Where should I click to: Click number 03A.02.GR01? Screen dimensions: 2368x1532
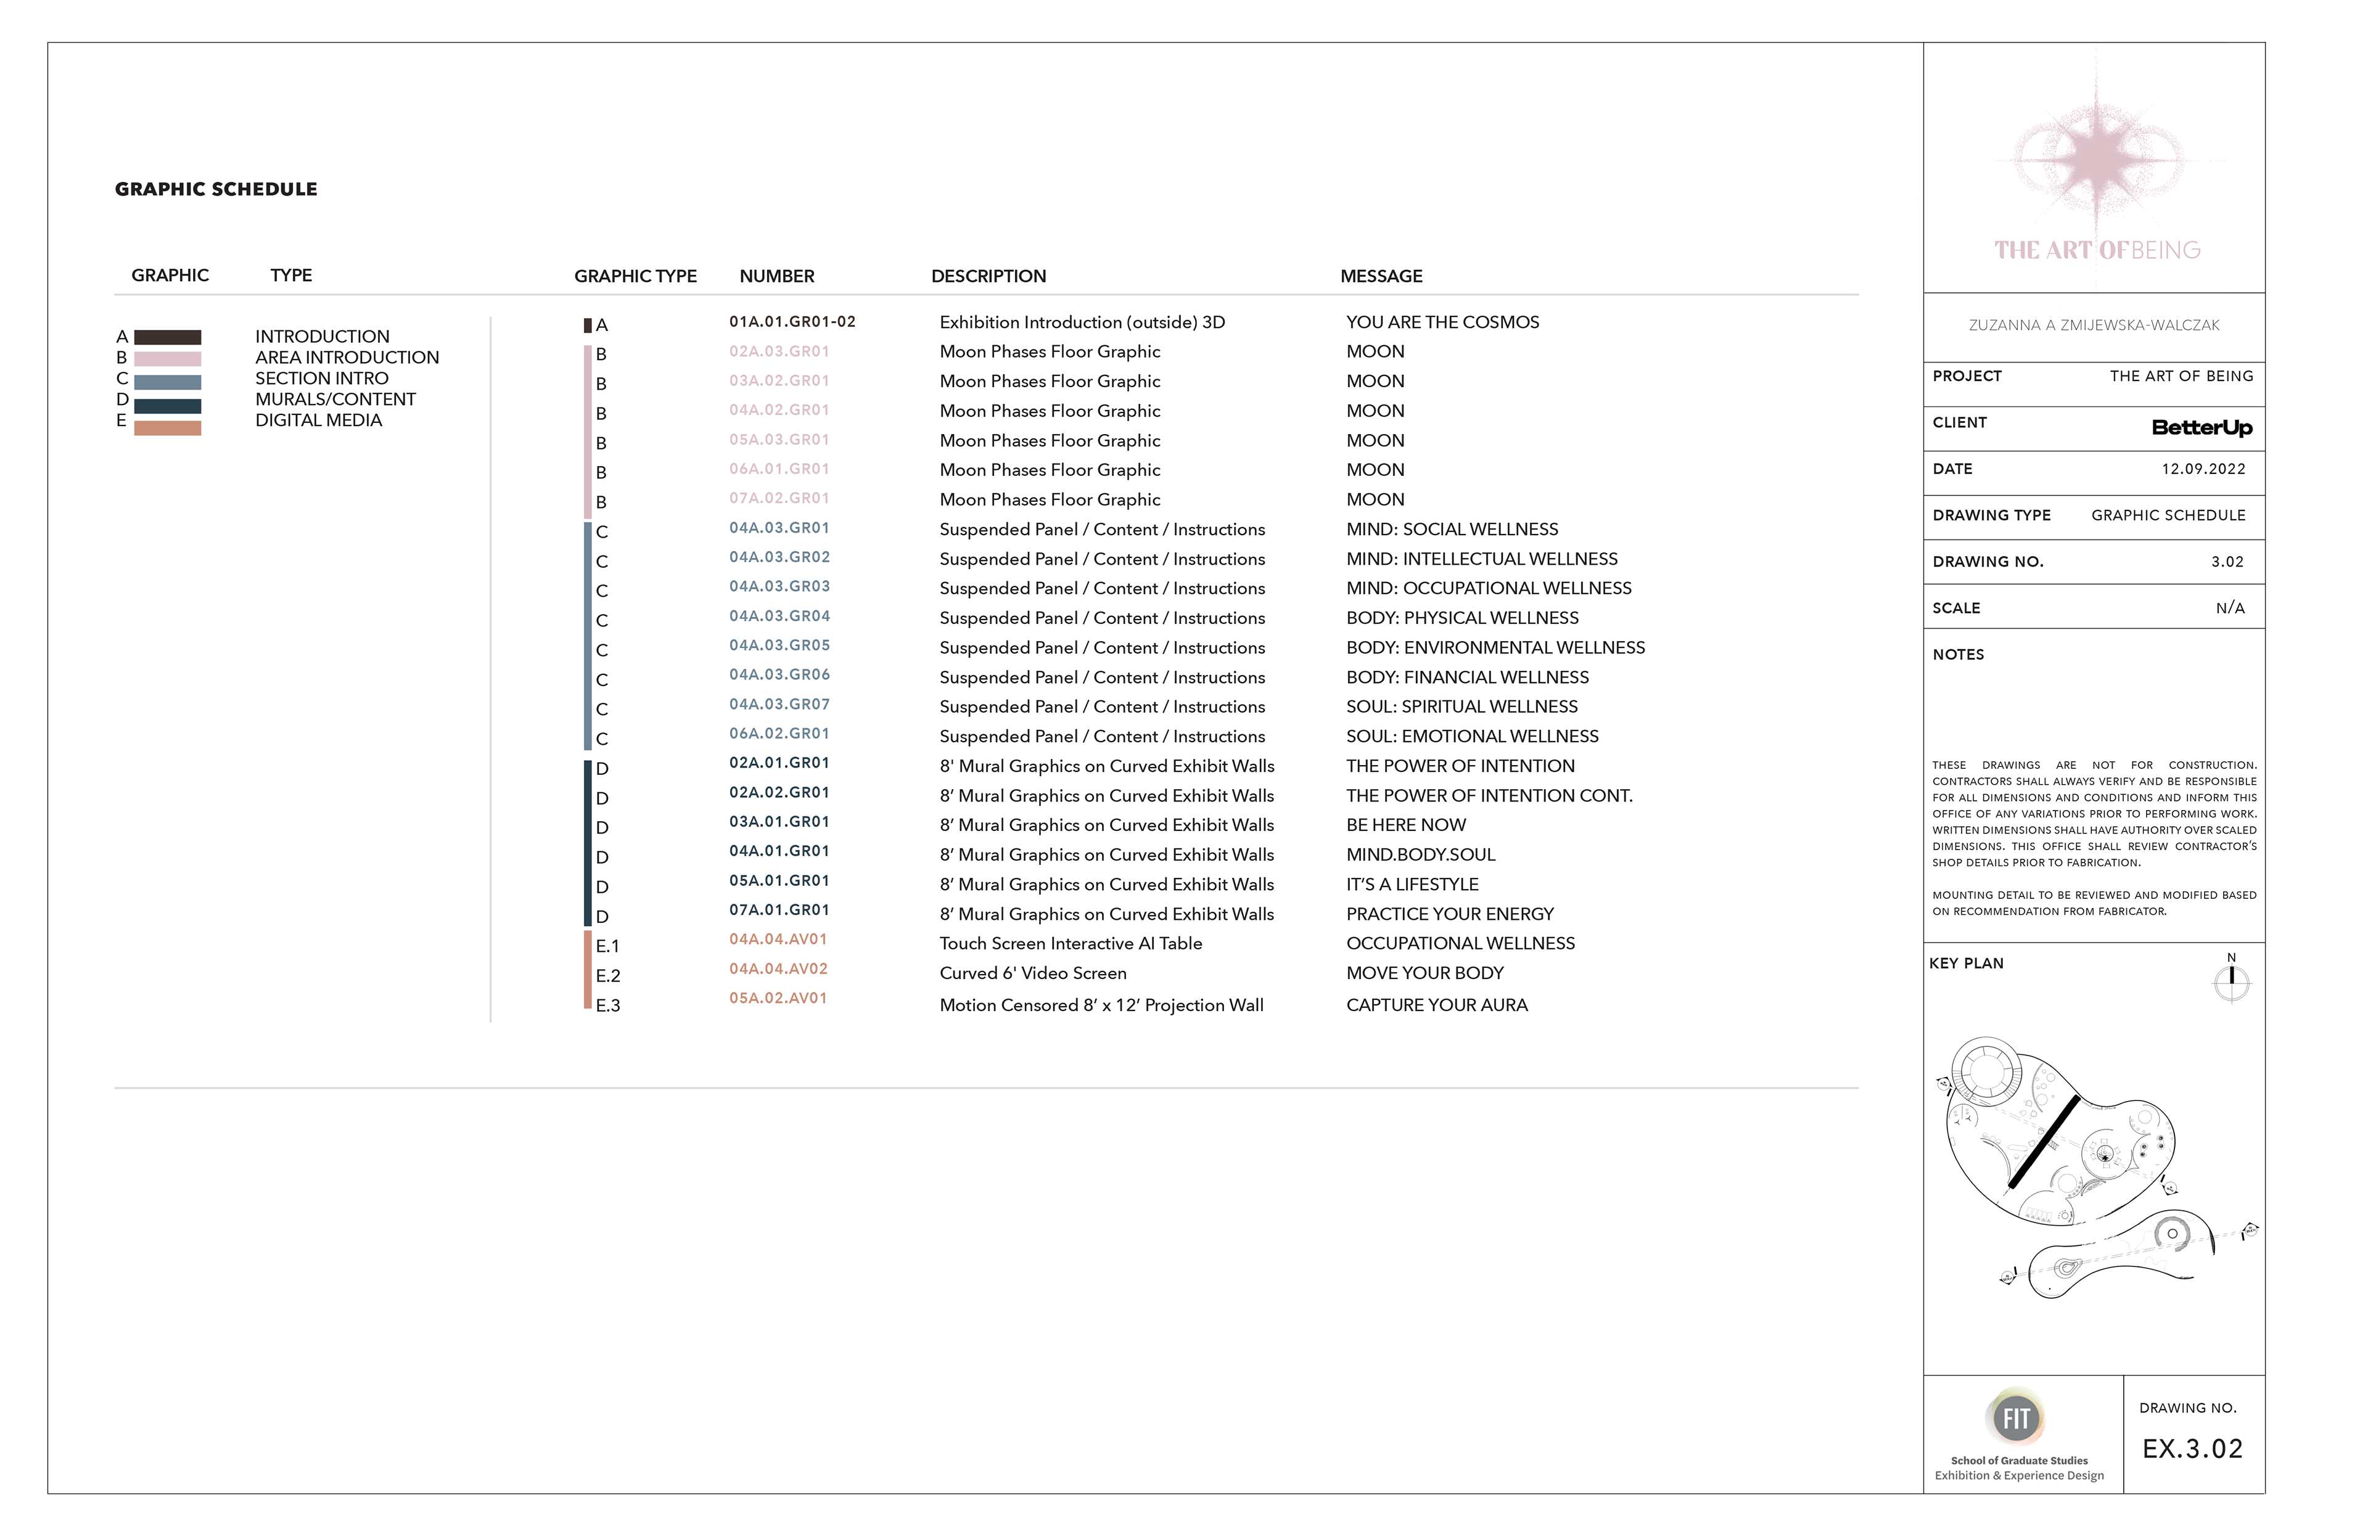click(779, 380)
